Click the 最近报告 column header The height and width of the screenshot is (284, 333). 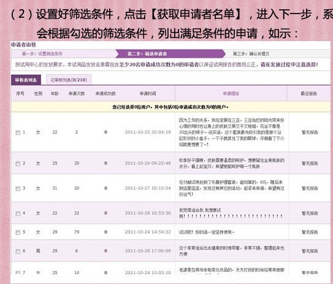(x=309, y=93)
